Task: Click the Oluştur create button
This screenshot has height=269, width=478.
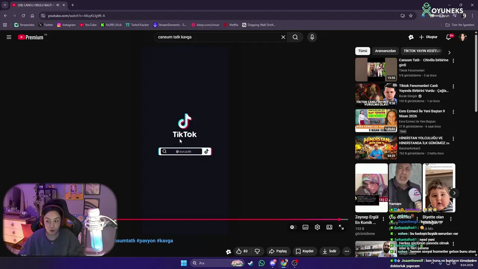Action: [428, 37]
